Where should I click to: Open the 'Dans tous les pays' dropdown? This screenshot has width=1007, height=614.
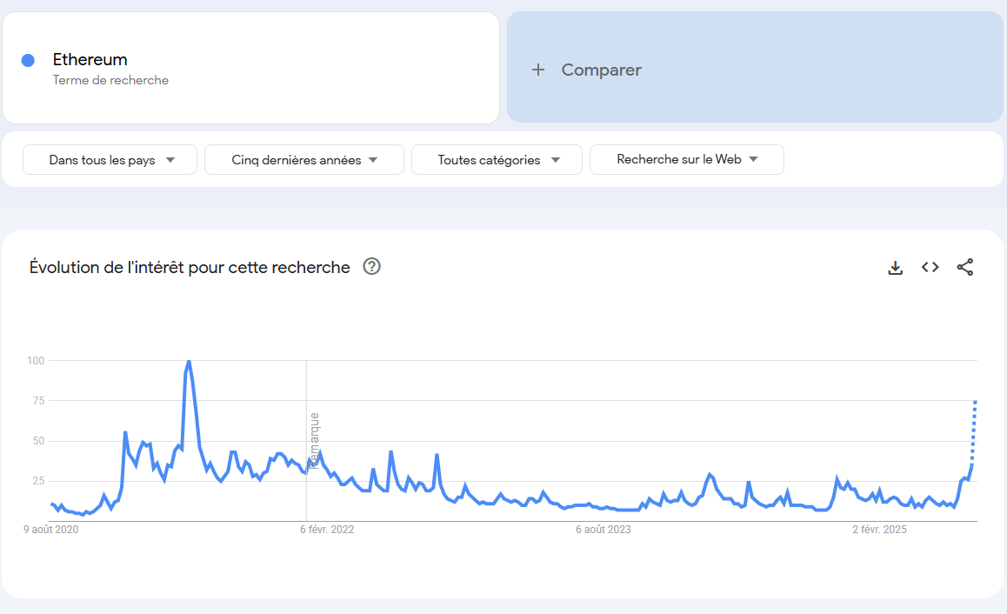110,159
